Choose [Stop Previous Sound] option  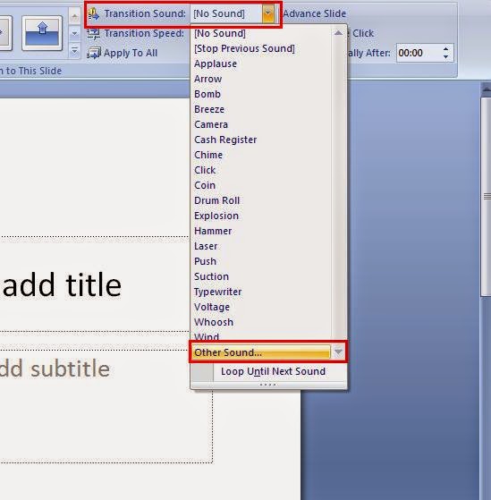pos(244,48)
